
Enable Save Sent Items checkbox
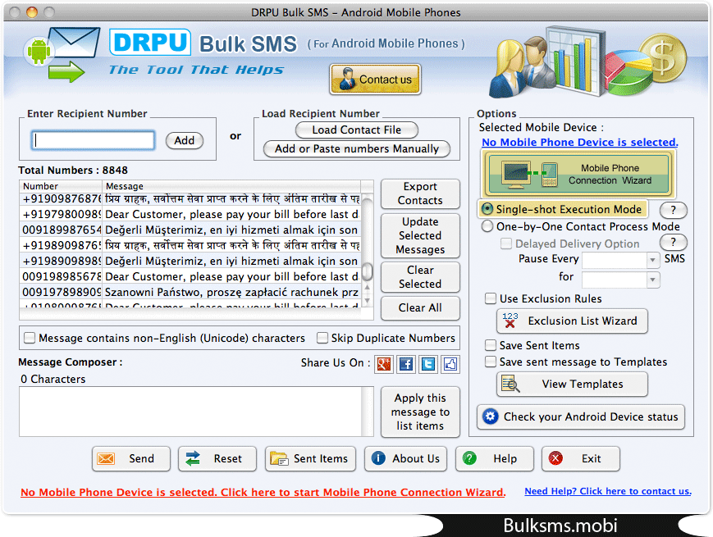pos(490,345)
